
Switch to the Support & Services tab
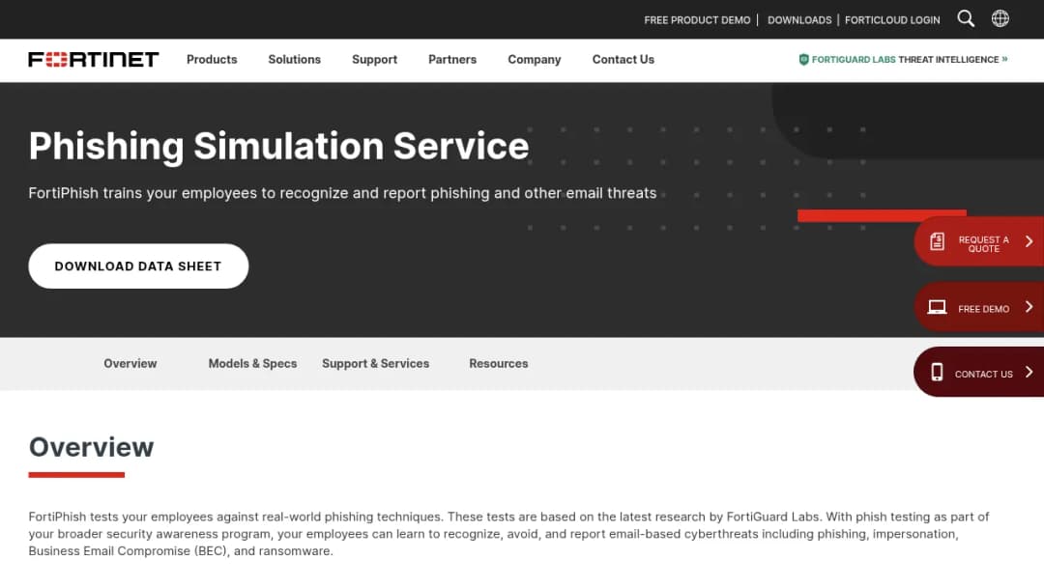(375, 364)
